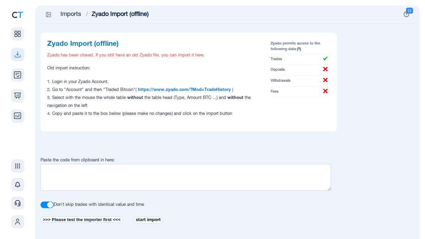Open the zyado.com TradeHistory link
Viewport: 425px width, 239px height.
184,90
